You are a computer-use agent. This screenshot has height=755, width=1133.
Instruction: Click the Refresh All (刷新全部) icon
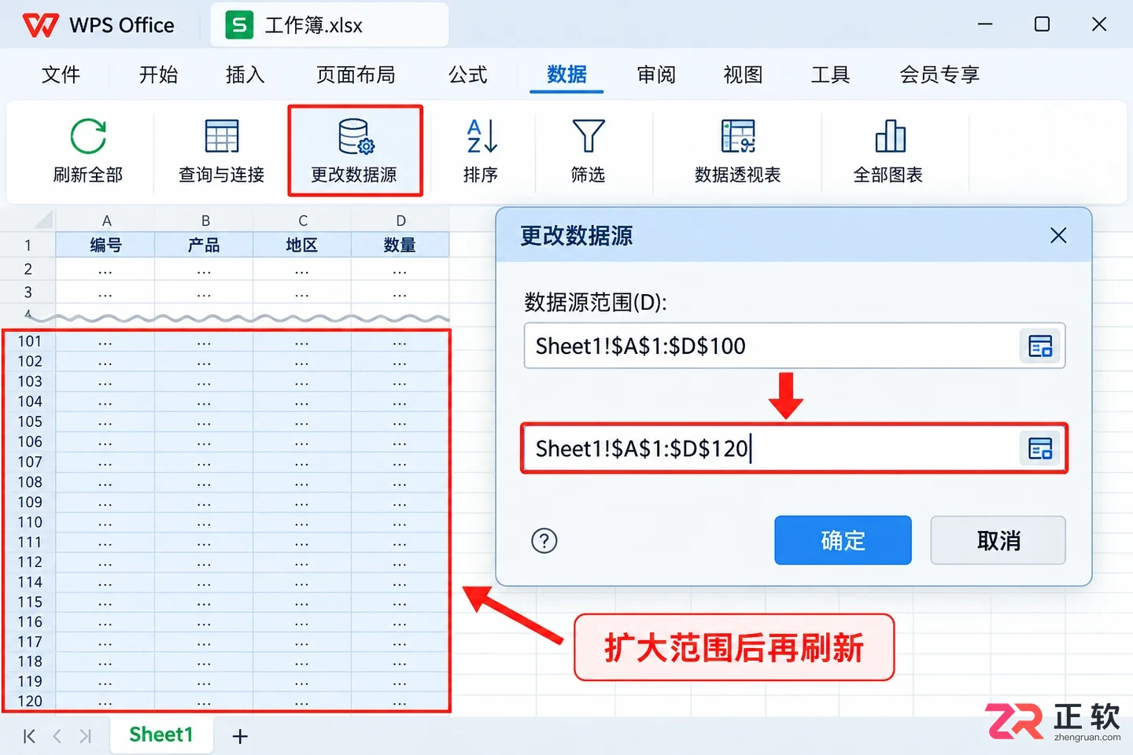point(88,137)
